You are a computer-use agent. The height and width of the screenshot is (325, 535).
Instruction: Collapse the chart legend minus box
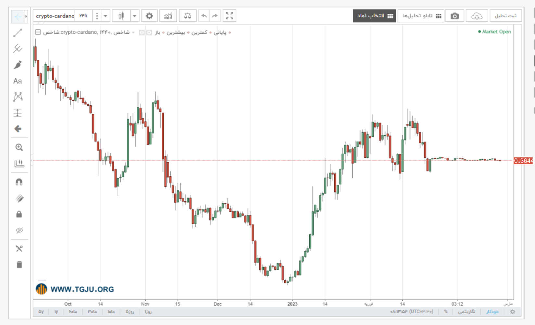pyautogui.click(x=38, y=32)
